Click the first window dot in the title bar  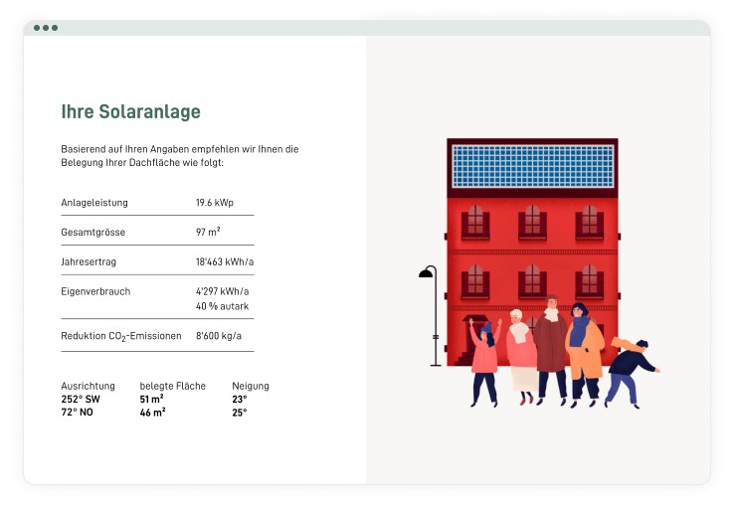point(37,28)
